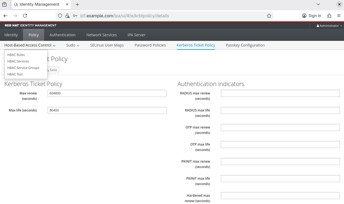Expand the Sudo dropdown in the policy bar
Screen dimensions: 344x204
tap(73, 45)
